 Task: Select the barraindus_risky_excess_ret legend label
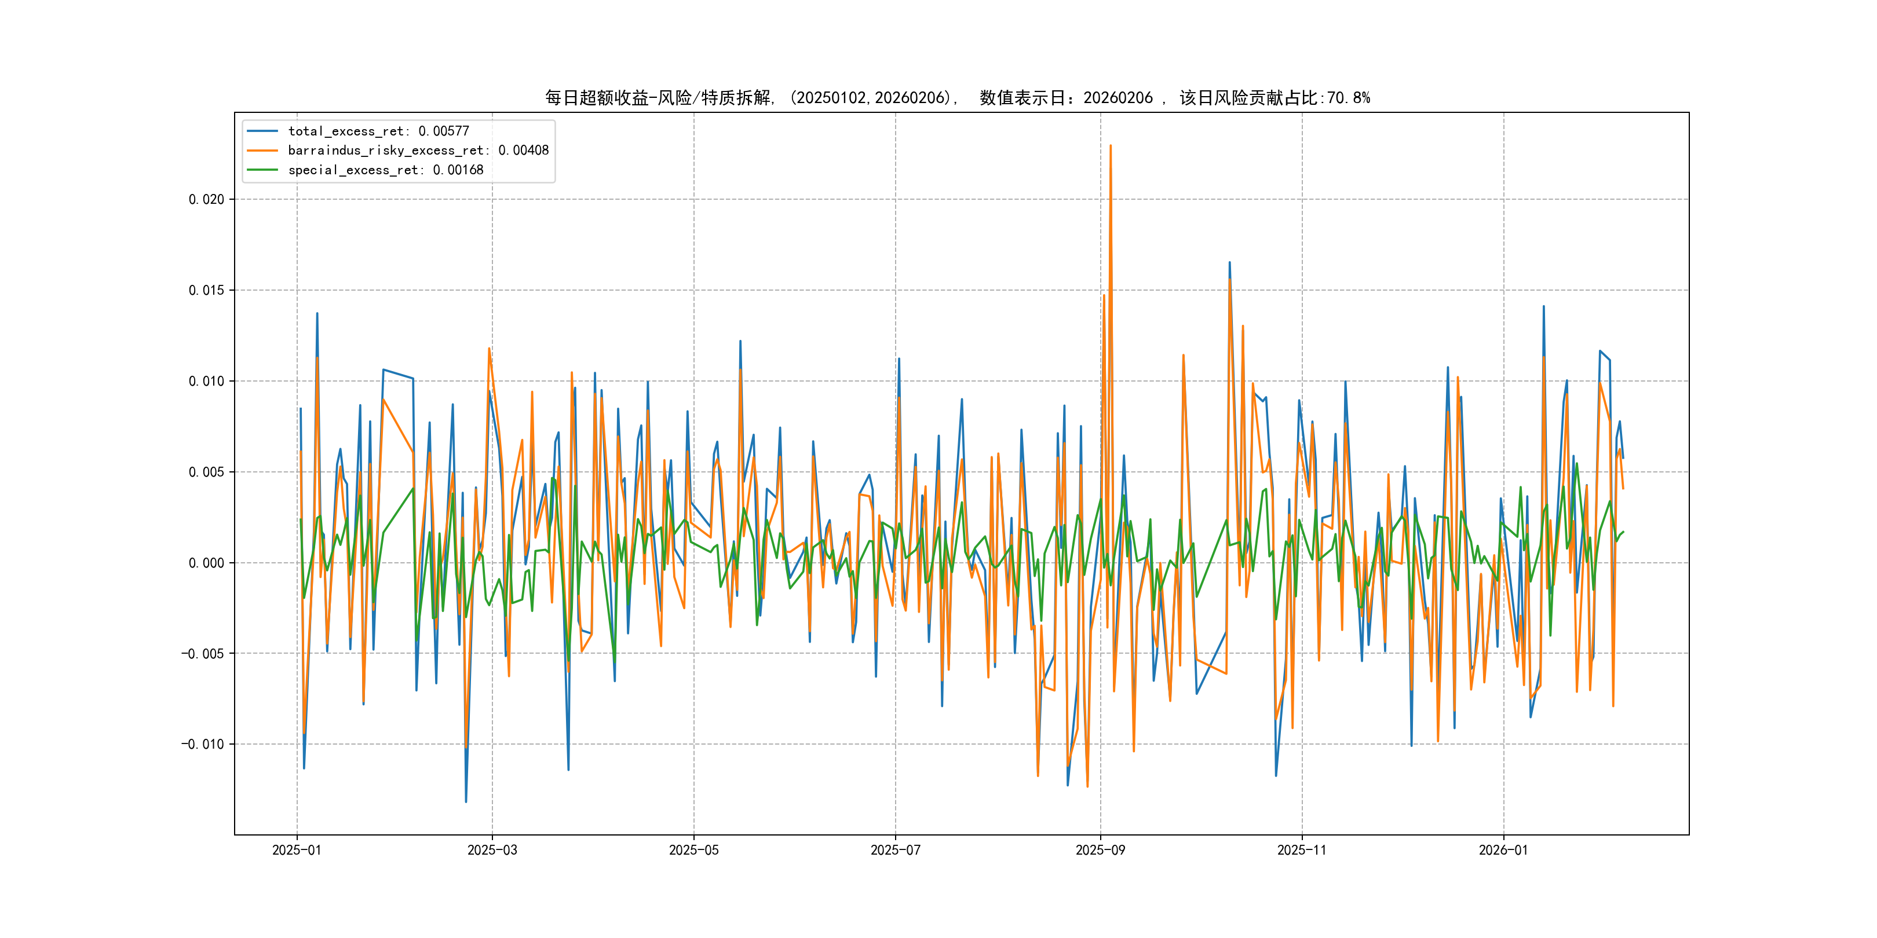point(418,151)
